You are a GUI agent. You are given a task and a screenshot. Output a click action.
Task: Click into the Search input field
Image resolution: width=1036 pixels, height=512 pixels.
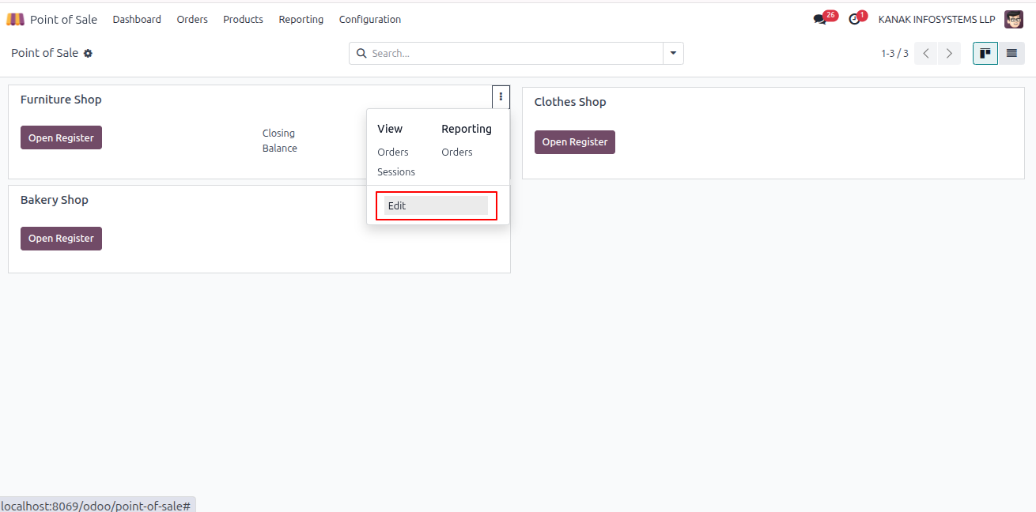514,53
